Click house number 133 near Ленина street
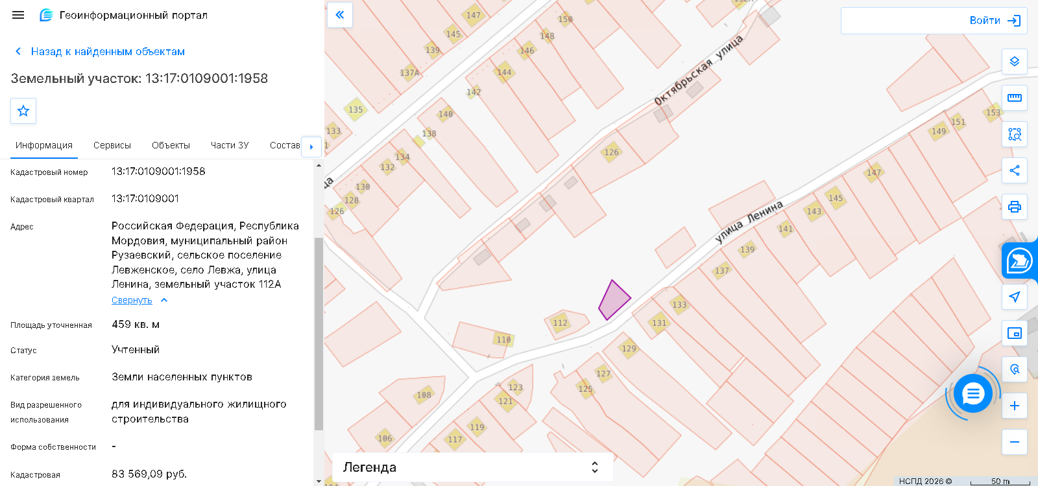This screenshot has height=486, width=1038. pos(679,305)
